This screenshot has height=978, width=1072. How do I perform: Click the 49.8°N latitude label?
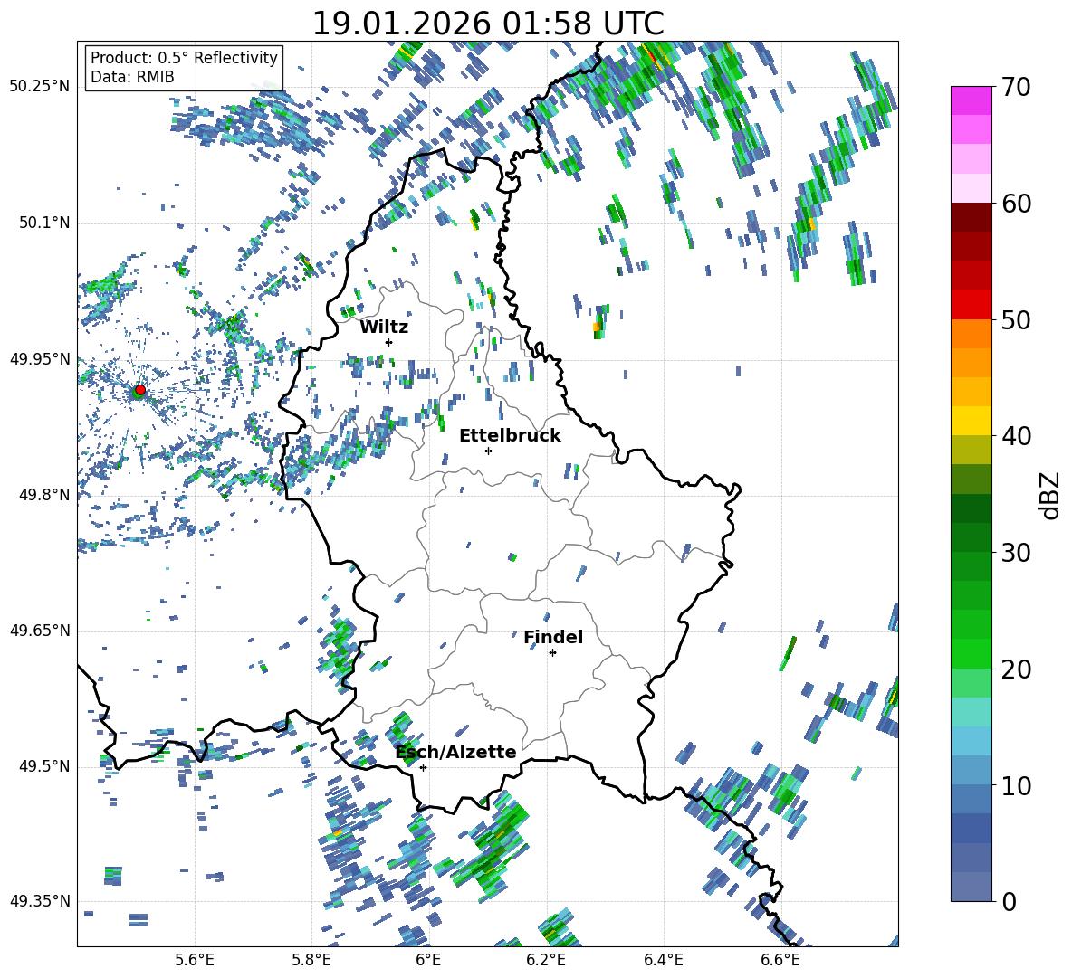44,495
